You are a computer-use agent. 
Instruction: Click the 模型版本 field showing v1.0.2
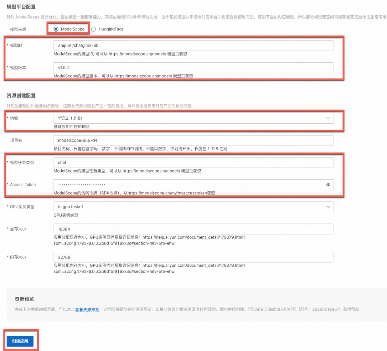(x=193, y=68)
